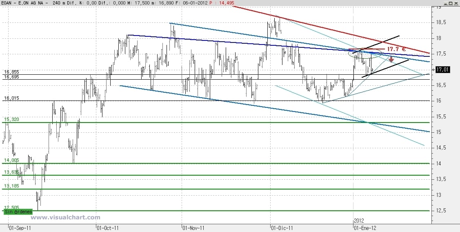
Task: Click the 01-Dic-11 date axis marker
Action: pos(282,228)
